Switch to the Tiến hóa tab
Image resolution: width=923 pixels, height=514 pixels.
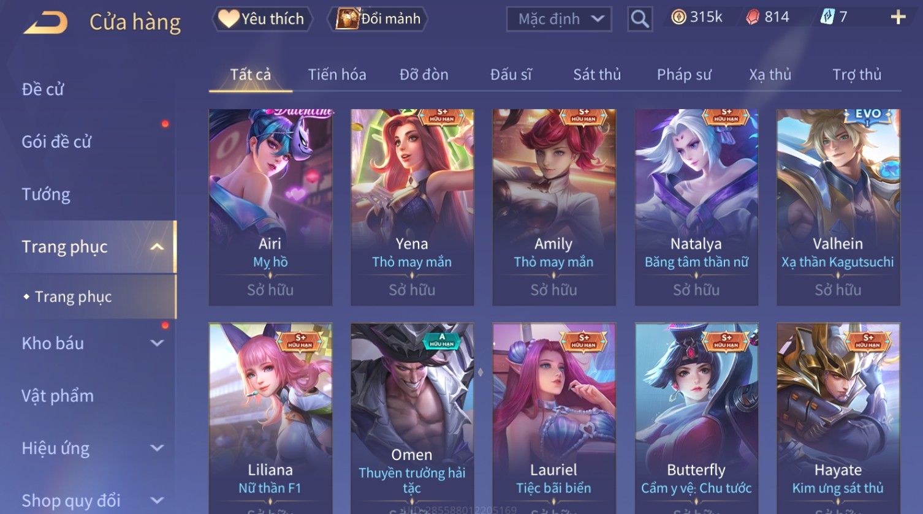click(337, 75)
